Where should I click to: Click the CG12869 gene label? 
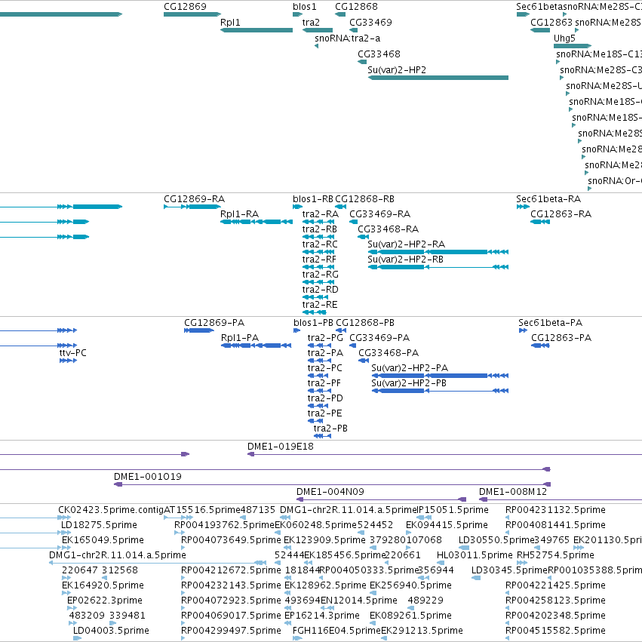click(185, 7)
